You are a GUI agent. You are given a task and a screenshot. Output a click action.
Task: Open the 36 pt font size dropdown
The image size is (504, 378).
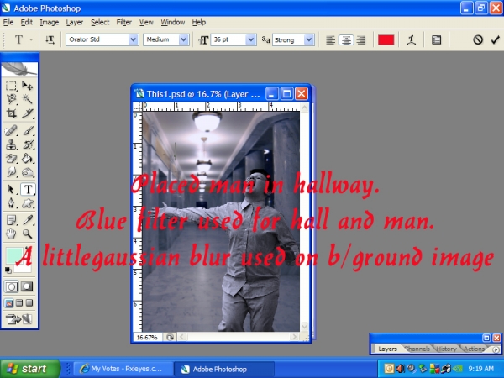(250, 39)
